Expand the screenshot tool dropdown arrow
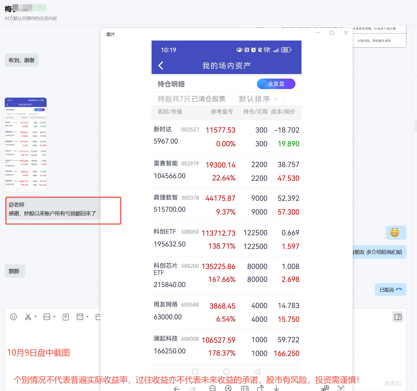The image size is (417, 391). pyautogui.click(x=35, y=317)
